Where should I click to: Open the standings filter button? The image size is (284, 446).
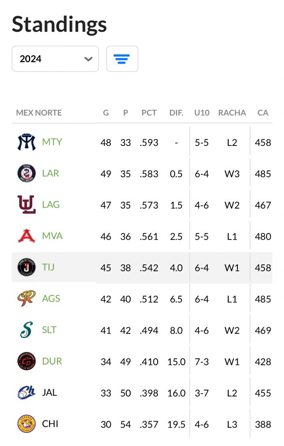122,59
